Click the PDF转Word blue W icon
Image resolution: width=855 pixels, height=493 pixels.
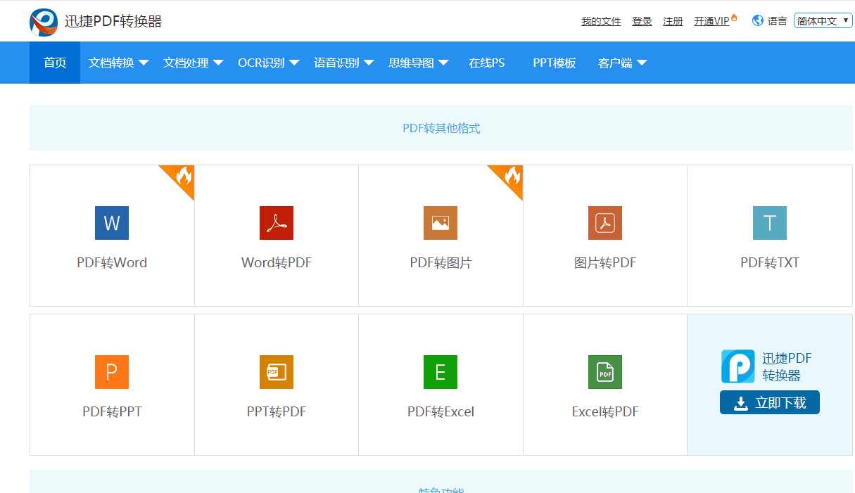click(112, 223)
